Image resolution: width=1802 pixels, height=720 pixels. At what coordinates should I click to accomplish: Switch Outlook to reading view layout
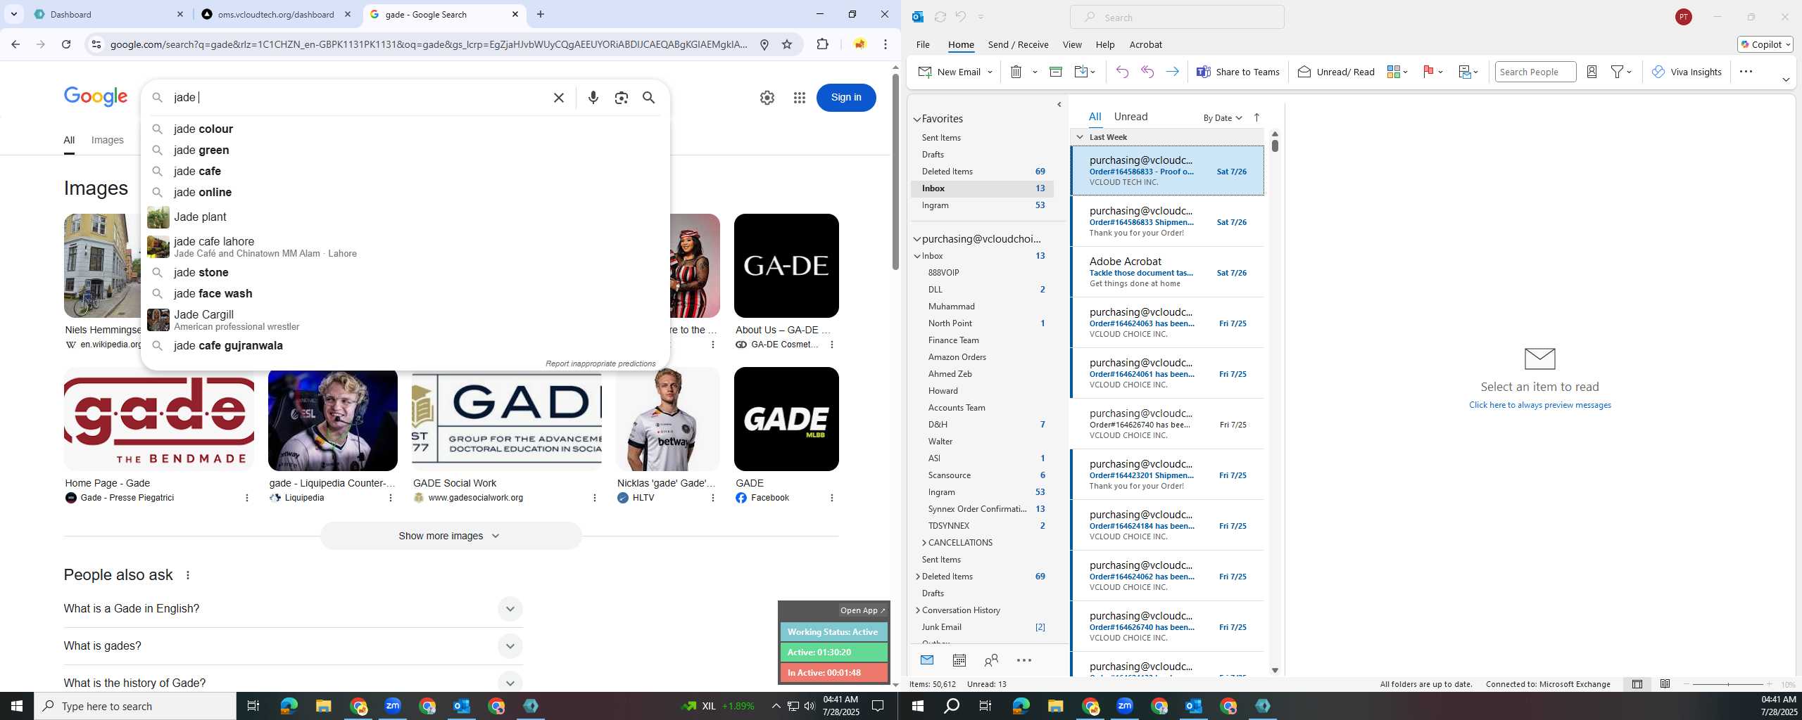pyautogui.click(x=1665, y=684)
